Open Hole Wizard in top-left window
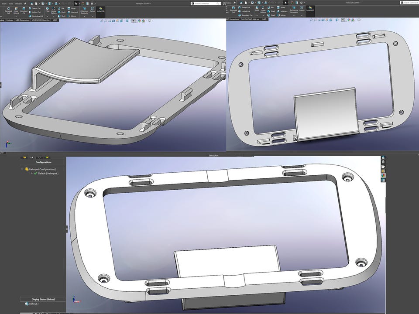This screenshot has width=419, height=314. coord(16,10)
